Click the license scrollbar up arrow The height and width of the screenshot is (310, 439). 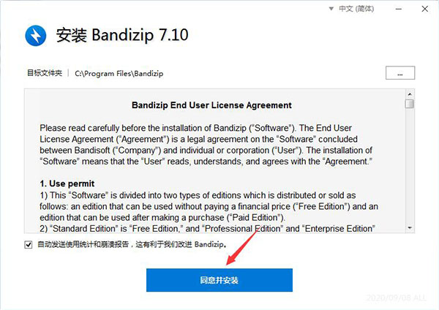point(410,94)
